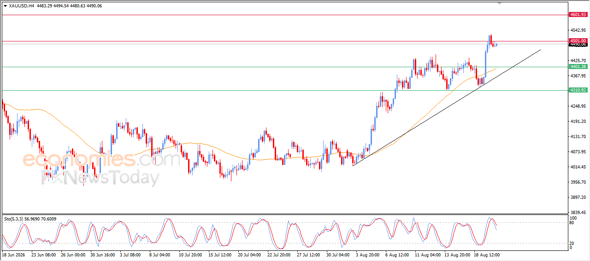Viewport: 590px width, 261px height.
Task: Click the green 4310.92 price tag
Action: coord(578,90)
